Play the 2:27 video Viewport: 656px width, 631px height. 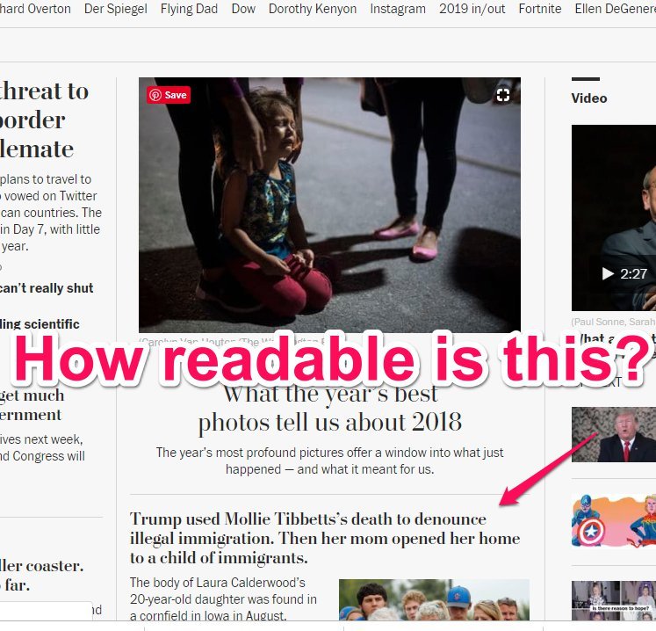(x=625, y=274)
